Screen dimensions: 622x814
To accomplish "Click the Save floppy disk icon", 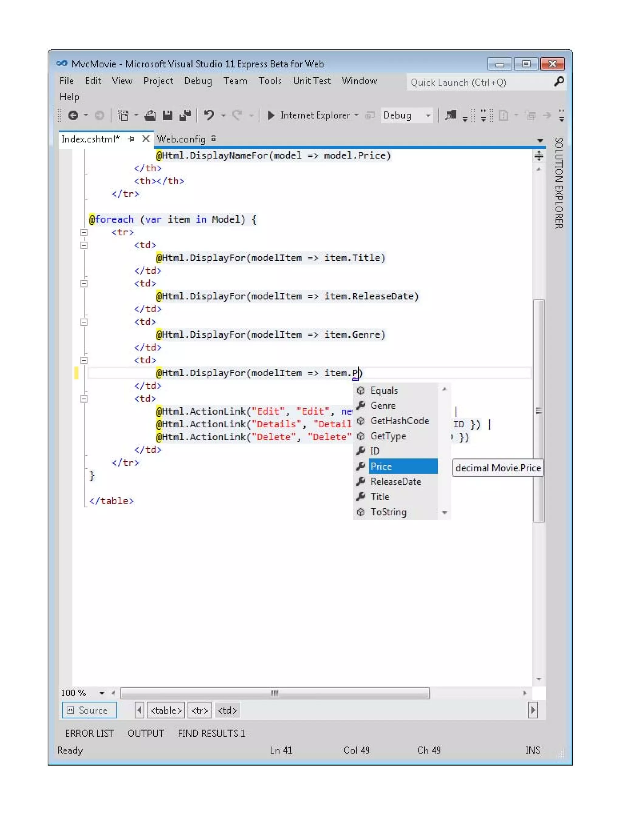I will (x=168, y=116).
